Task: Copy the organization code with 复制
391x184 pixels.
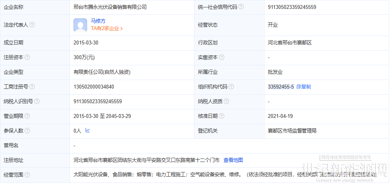Action: [x=303, y=87]
